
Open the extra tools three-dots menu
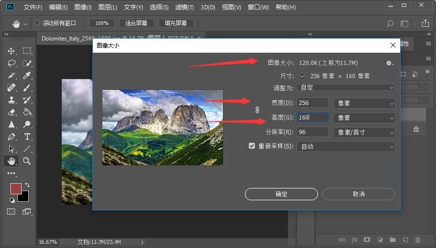11,173
